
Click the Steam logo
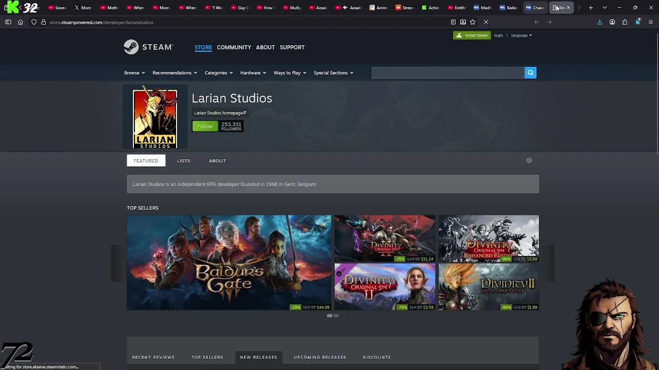(x=148, y=47)
